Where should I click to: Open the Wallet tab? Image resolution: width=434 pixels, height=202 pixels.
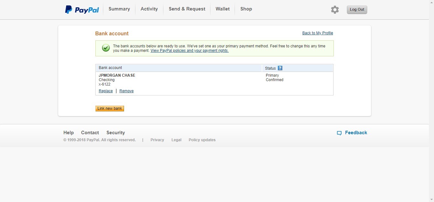pos(223,9)
